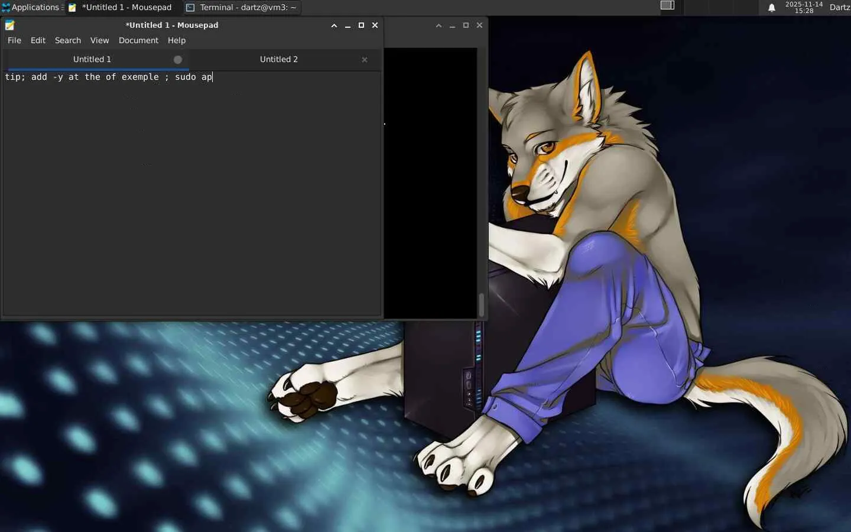
Task: Open notifications via the bell icon
Action: coord(771,8)
